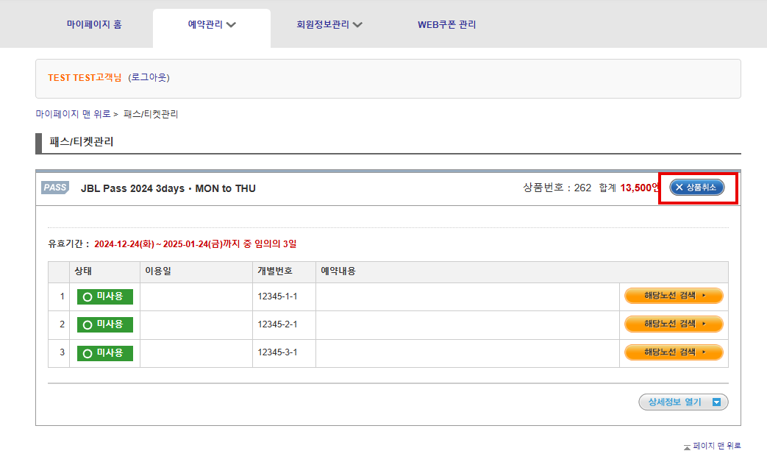767x462 pixels.
Task: Click the TEST TEST고객님 name text
Action: 85,77
